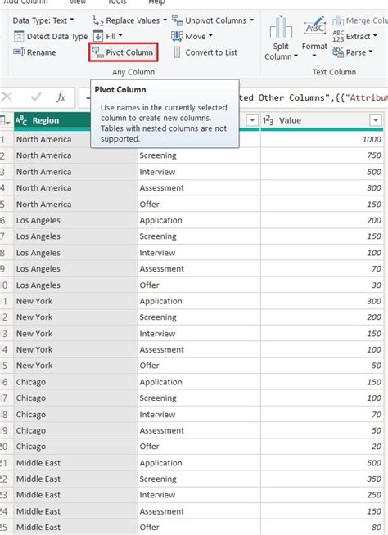
Task: Open the Value column filter dropdown
Action: [x=376, y=120]
